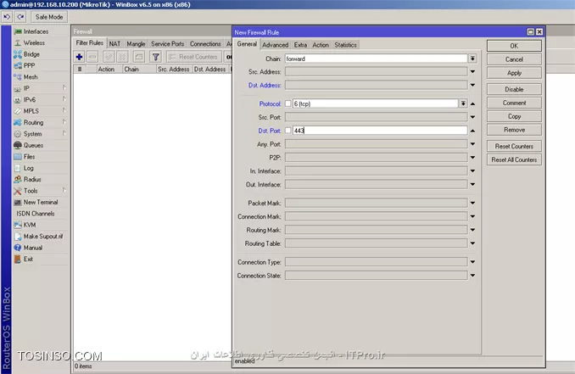
Task: Expand the Routing submenu arrow
Action: [x=64, y=122]
